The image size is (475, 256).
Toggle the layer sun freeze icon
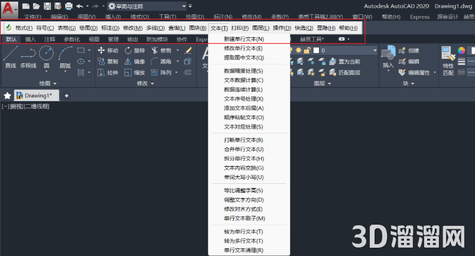click(x=299, y=50)
